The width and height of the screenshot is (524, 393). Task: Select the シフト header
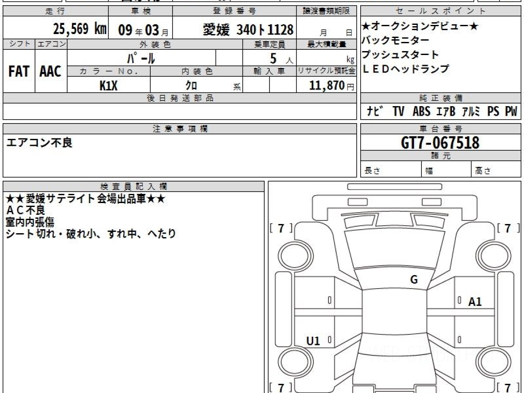coord(19,44)
